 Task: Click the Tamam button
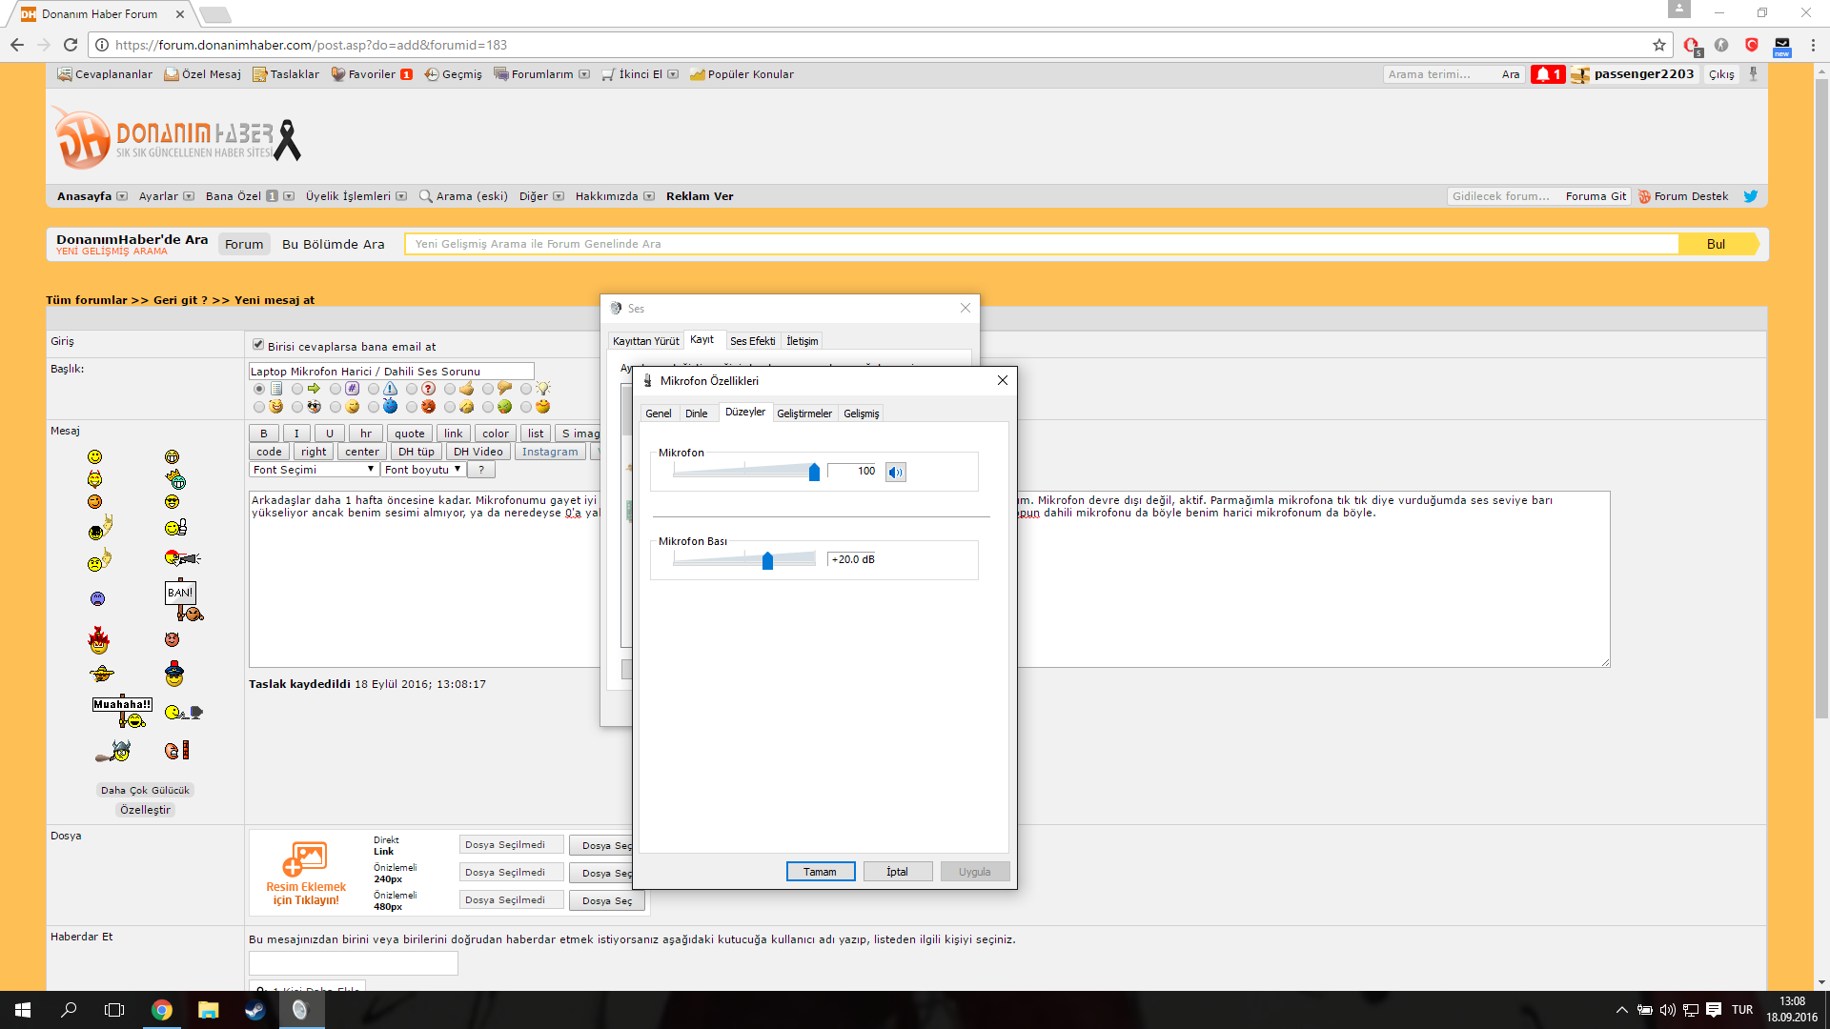820,872
